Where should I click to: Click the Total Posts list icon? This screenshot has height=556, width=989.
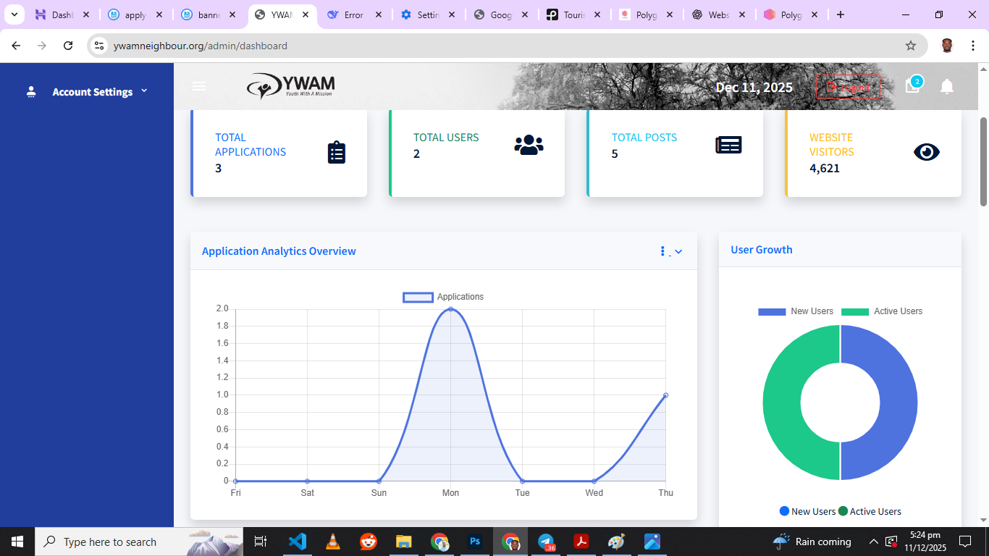[x=728, y=145]
